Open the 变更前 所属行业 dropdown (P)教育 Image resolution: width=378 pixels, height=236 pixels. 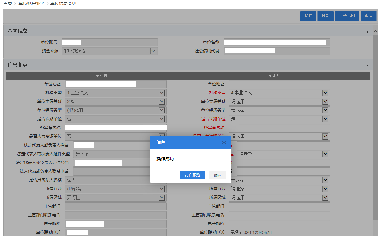pos(162,189)
